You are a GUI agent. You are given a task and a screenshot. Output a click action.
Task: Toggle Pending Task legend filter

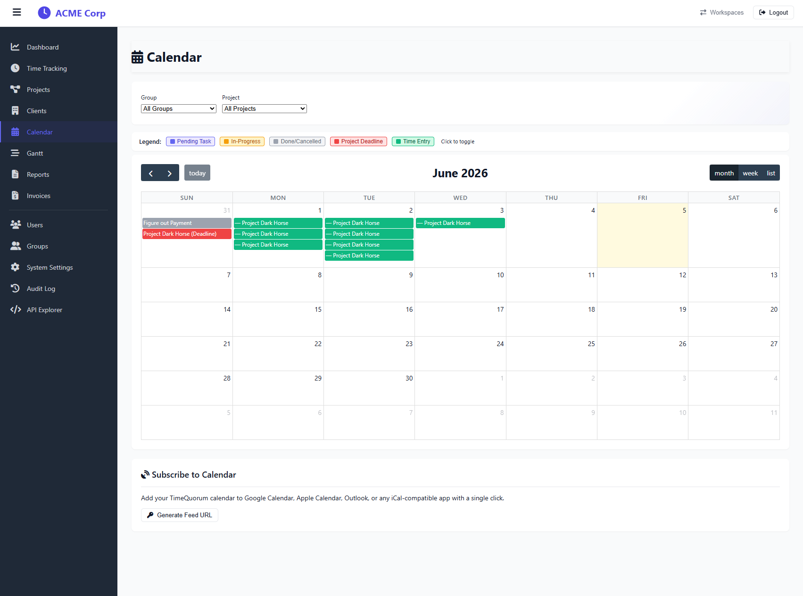coord(190,141)
